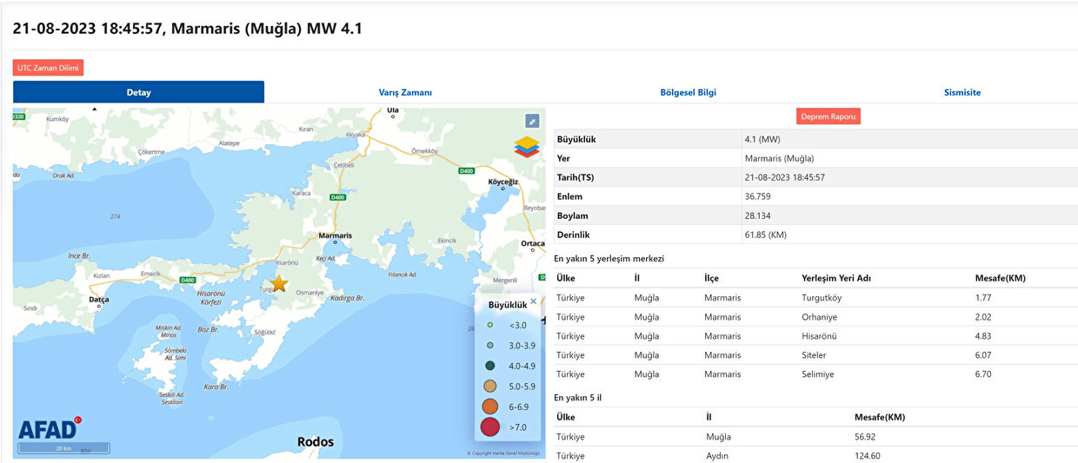Click the Büyüklük legend title

coord(508,305)
